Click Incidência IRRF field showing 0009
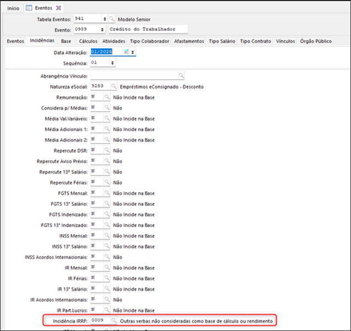 click(x=100, y=320)
